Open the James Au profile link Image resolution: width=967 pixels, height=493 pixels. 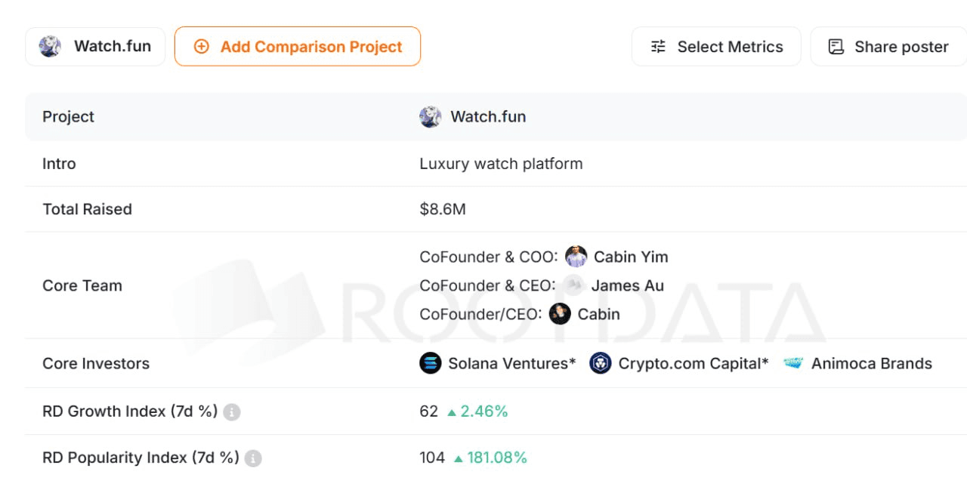(627, 285)
